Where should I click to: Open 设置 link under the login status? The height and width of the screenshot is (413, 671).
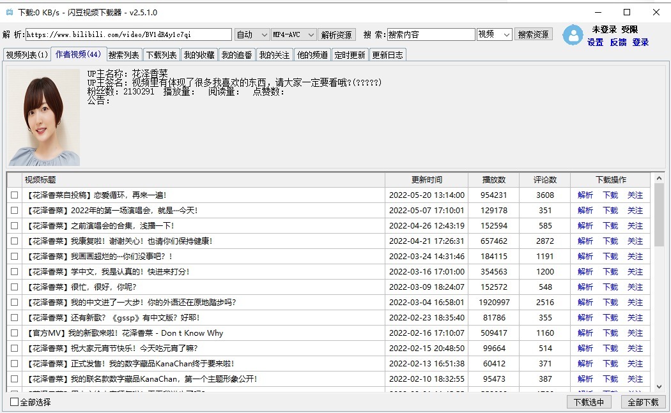pyautogui.click(x=596, y=42)
